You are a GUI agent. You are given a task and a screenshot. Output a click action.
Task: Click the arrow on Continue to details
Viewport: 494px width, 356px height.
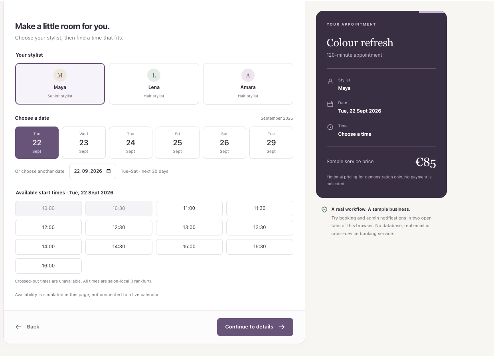[282, 327]
